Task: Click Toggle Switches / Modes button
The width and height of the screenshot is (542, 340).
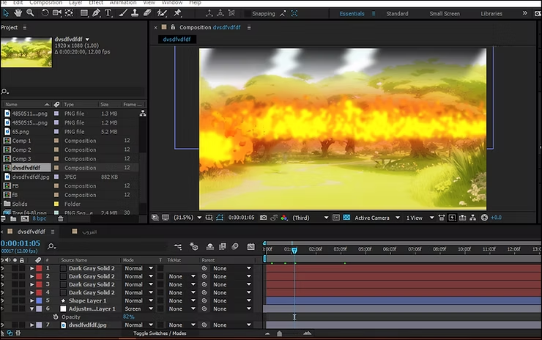Action: point(160,333)
